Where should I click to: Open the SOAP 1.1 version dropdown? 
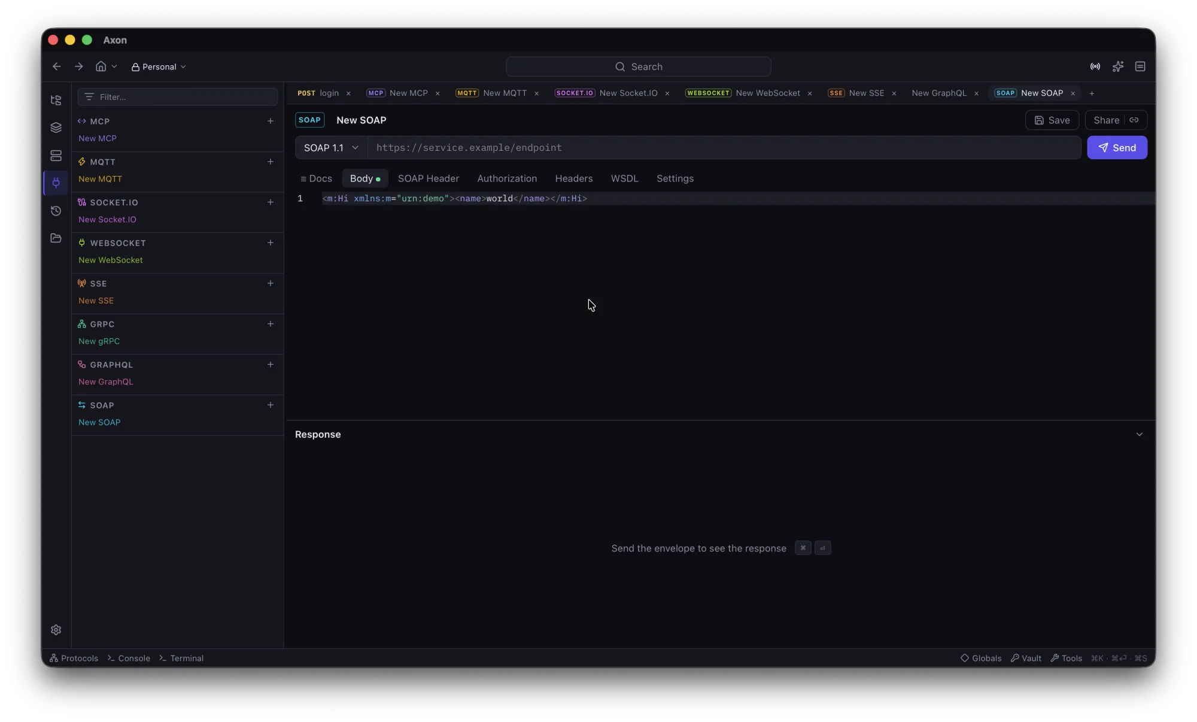pos(331,148)
